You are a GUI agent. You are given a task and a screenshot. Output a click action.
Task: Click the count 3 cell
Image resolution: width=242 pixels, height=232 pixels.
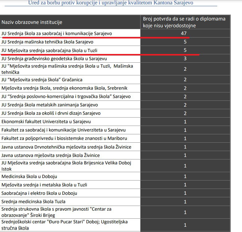(x=185, y=58)
